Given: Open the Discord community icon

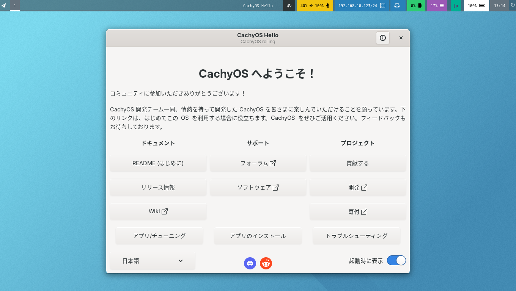Looking at the screenshot, I should coord(250,263).
